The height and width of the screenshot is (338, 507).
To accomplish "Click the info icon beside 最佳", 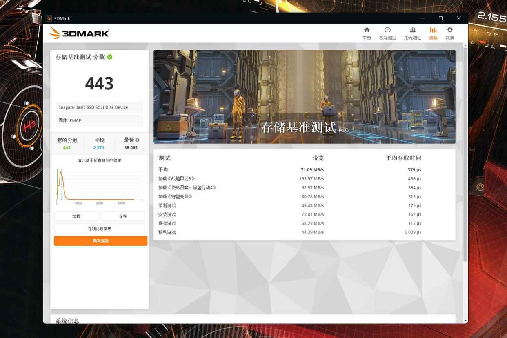I will pos(137,140).
